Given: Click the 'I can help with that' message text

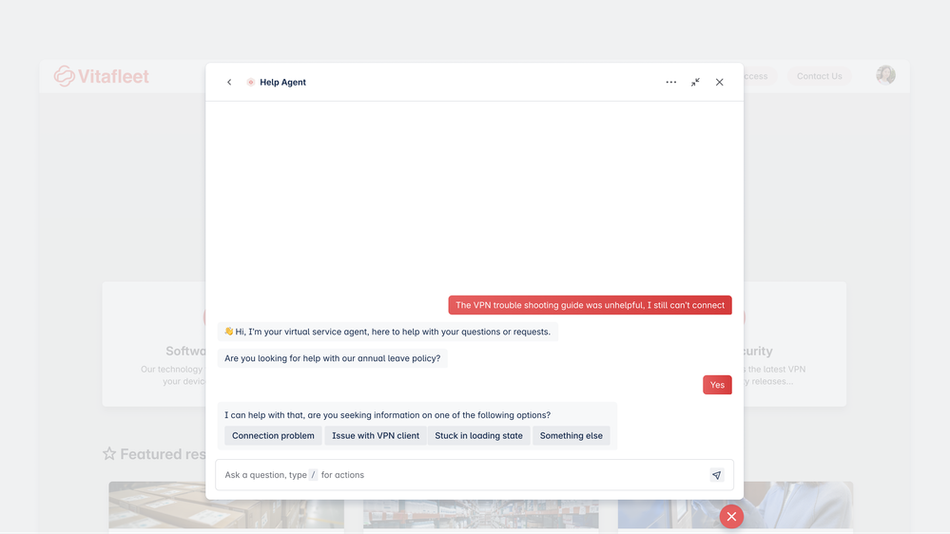Looking at the screenshot, I should (x=388, y=415).
